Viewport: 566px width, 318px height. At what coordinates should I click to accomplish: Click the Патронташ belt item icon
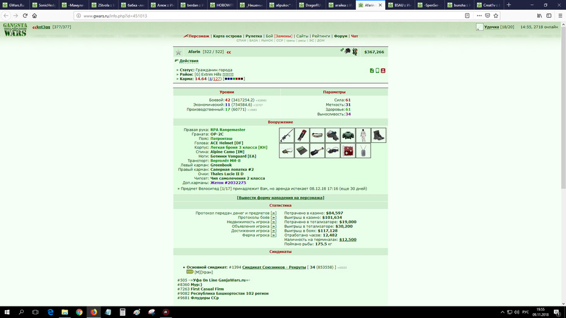point(317,135)
